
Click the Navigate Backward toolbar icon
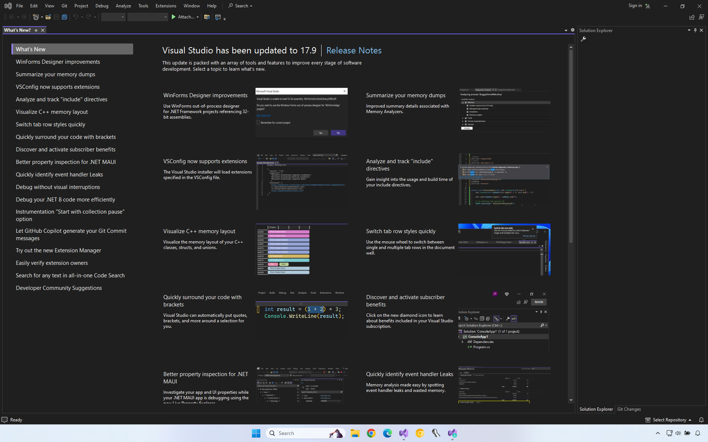coord(12,17)
